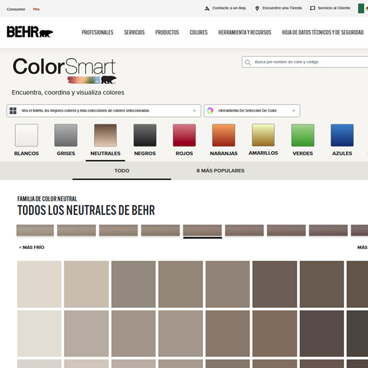Pick the second swatch in the first row

point(87,284)
